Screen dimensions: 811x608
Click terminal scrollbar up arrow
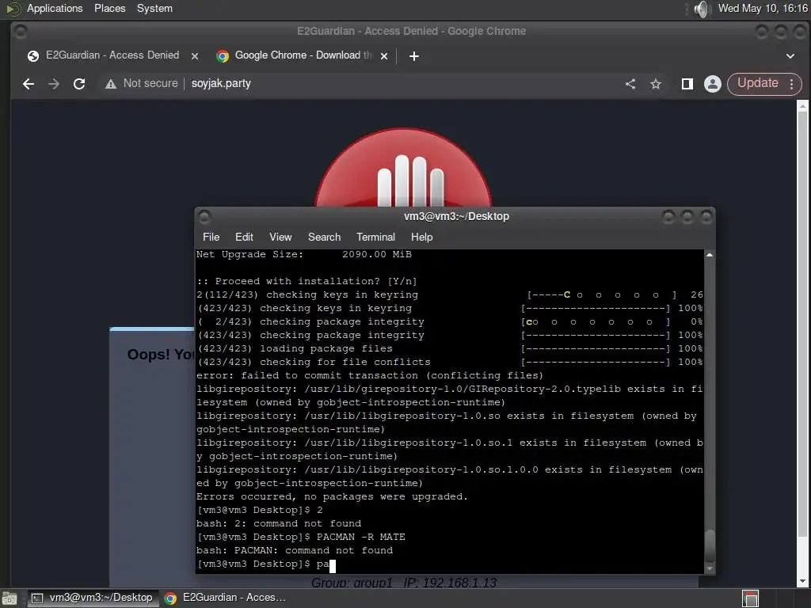[x=710, y=255]
